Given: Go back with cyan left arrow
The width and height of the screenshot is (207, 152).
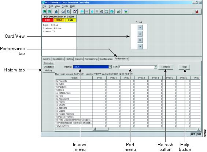Looking at the screenshot, I should 82,12.
